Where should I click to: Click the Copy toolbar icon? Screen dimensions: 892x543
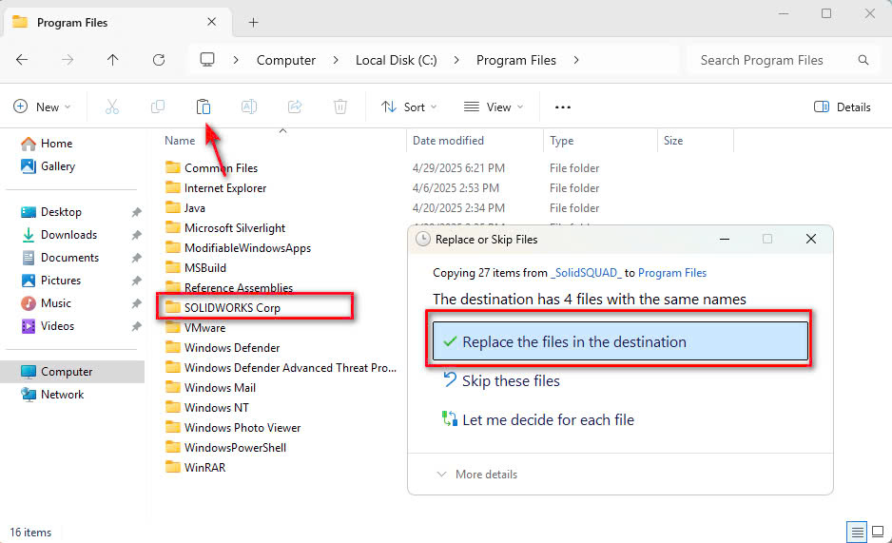158,107
